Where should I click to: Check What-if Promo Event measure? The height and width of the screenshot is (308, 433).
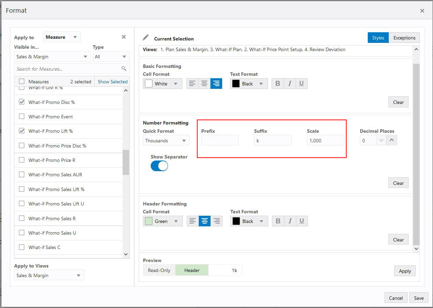22,116
